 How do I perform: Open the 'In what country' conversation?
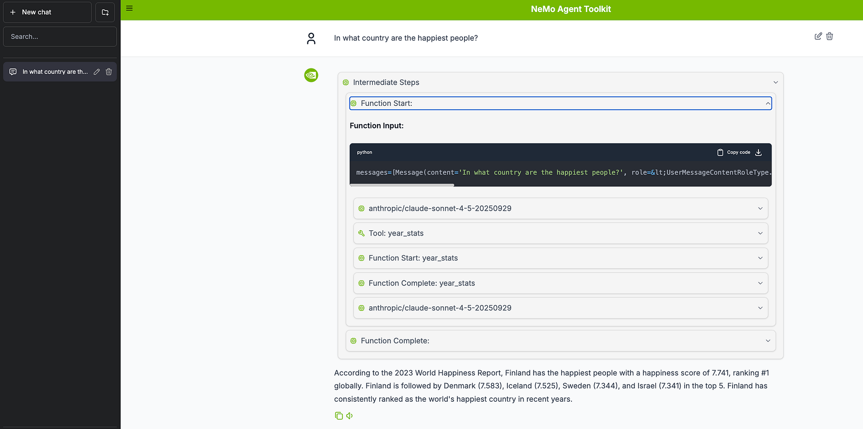(x=54, y=72)
